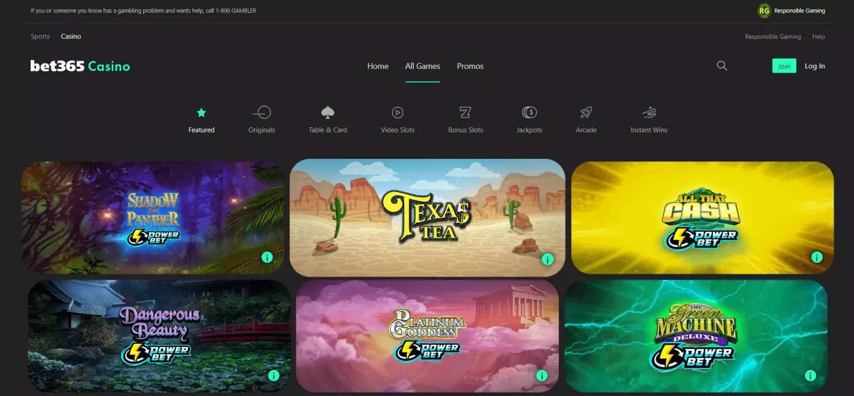Click the Instant Wins label
The width and height of the screenshot is (854, 396).
[x=649, y=130]
